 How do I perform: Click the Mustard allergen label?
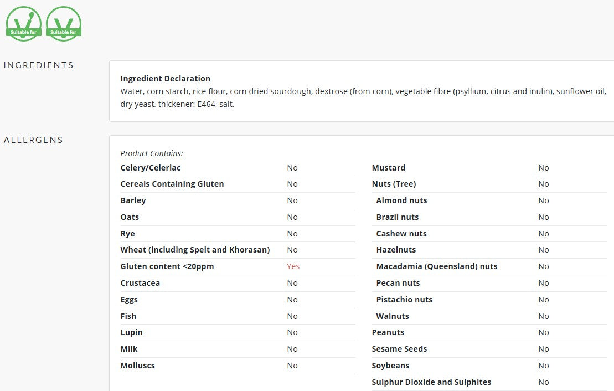[x=389, y=168]
